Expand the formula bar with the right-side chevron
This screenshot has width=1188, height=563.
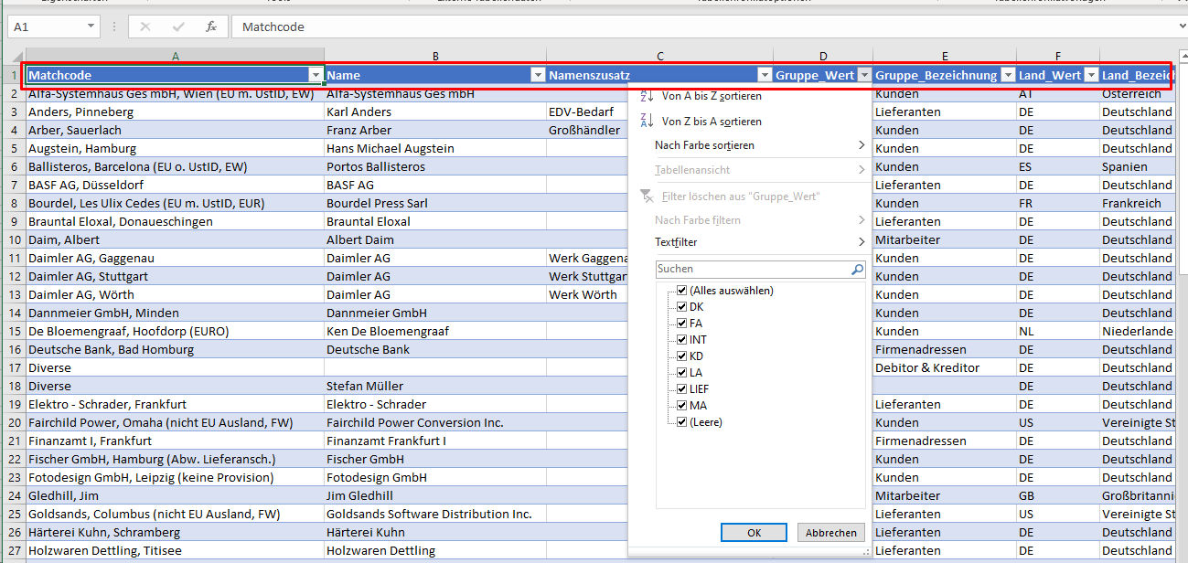tap(1182, 27)
